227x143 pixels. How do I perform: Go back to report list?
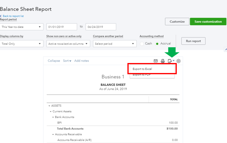[13, 16]
